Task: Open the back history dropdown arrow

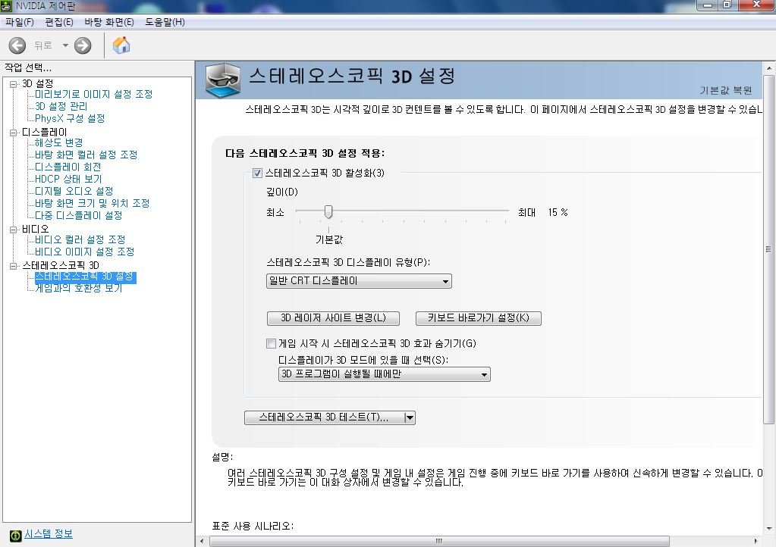Action: (x=65, y=45)
